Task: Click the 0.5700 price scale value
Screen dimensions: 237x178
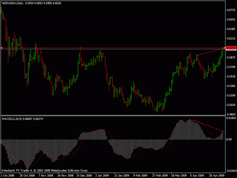Action: (x=231, y=67)
